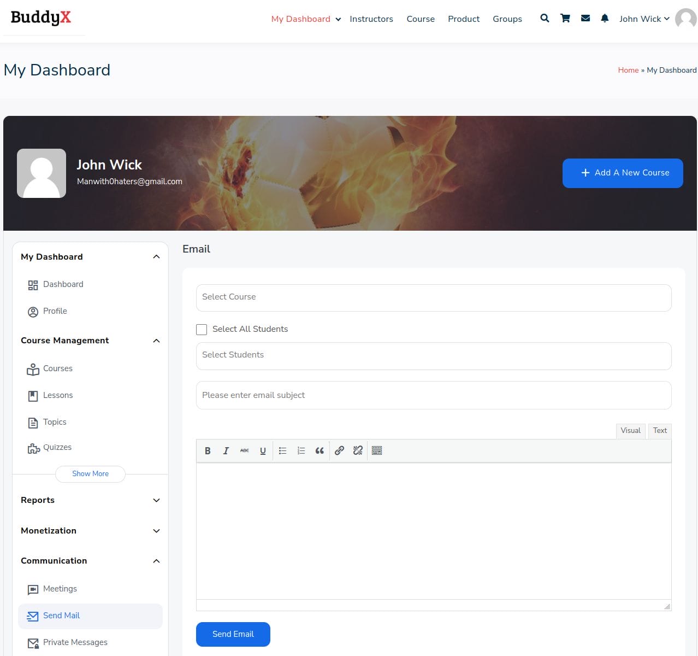Toggle bold formatting in the editor
This screenshot has width=698, height=656.
(208, 451)
